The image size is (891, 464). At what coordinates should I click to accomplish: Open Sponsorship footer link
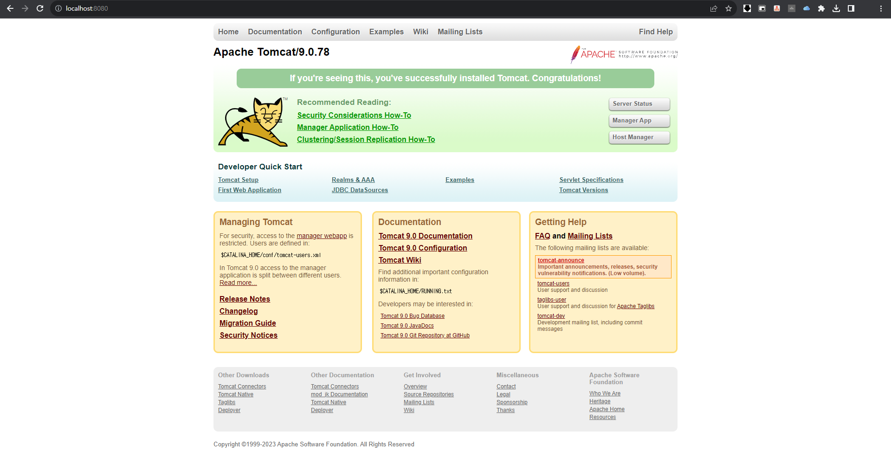point(512,402)
